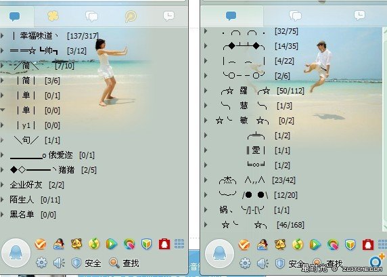Open application manager grid, left window

[x=179, y=244]
